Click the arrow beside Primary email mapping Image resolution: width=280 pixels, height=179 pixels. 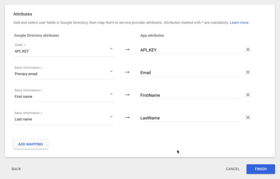click(x=127, y=72)
